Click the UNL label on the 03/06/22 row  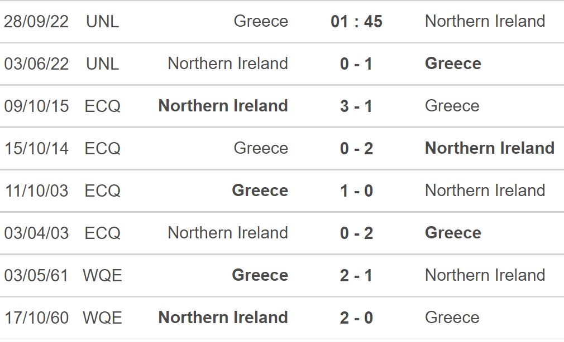pyautogui.click(x=103, y=63)
